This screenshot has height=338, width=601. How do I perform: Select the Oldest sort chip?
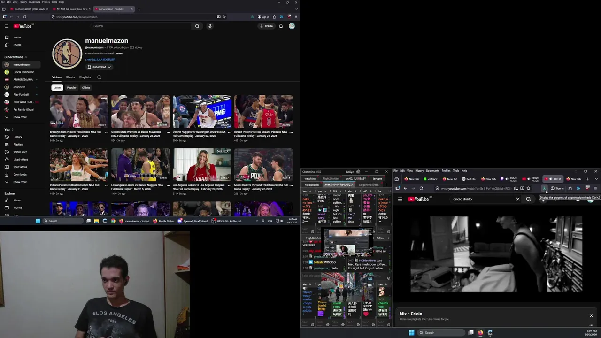86,88
